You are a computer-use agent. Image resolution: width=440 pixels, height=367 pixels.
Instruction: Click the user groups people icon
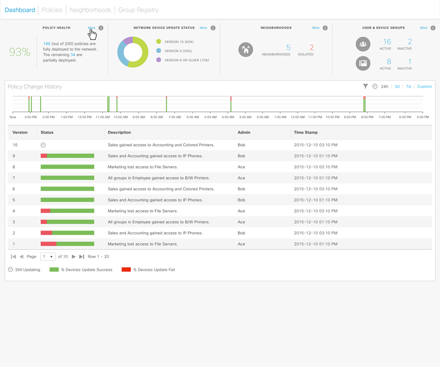pos(363,44)
